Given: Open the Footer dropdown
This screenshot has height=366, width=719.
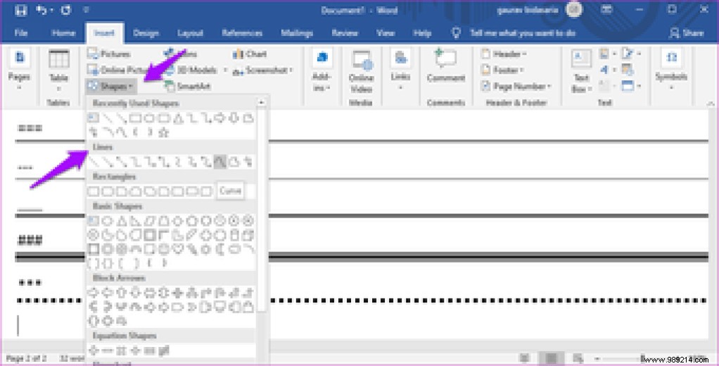Looking at the screenshot, I should (x=502, y=70).
